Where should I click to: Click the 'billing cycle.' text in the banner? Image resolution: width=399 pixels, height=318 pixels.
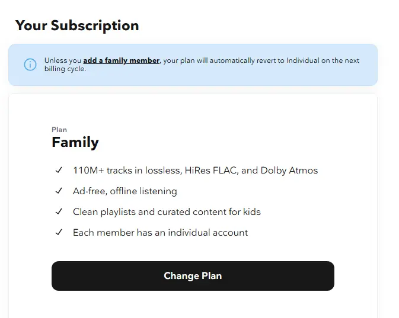65,69
